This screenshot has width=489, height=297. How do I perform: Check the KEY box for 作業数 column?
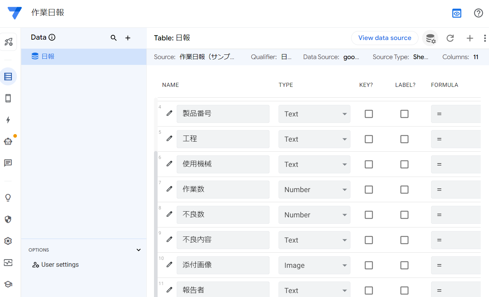[x=368, y=189]
